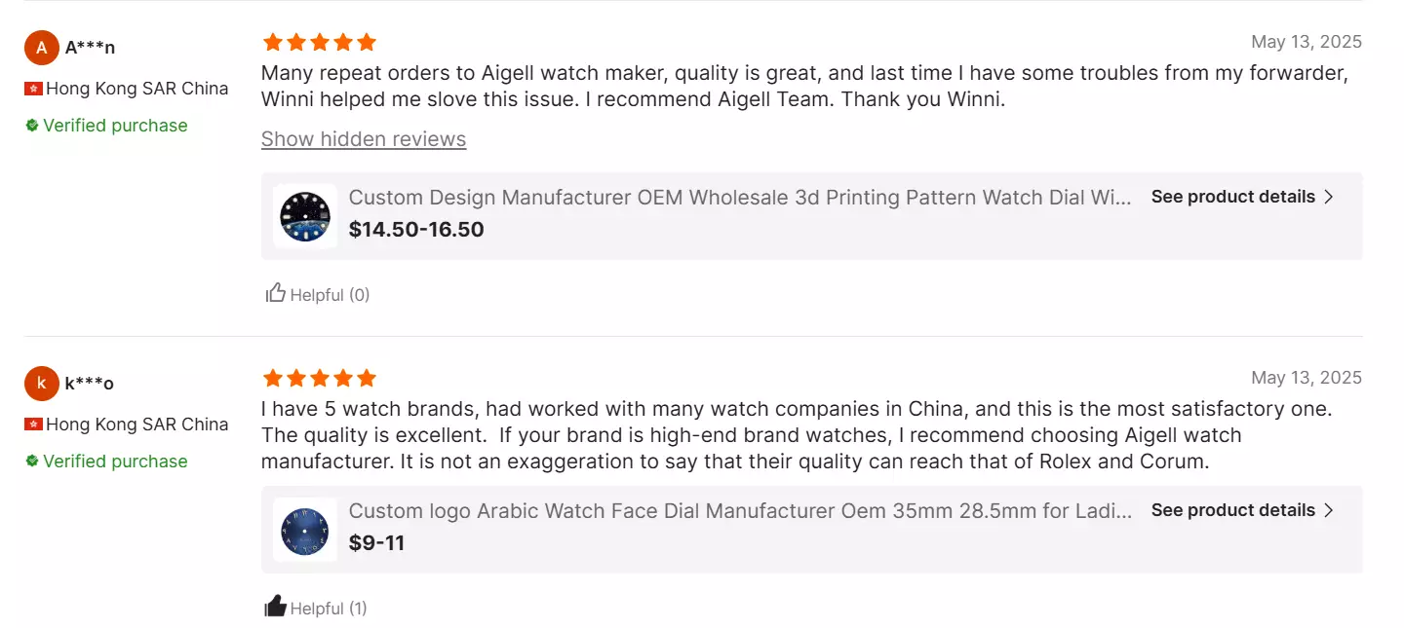Click the thumbs-up icon on k***o's review
Image resolution: width=1404 pixels, height=628 pixels.
point(276,605)
